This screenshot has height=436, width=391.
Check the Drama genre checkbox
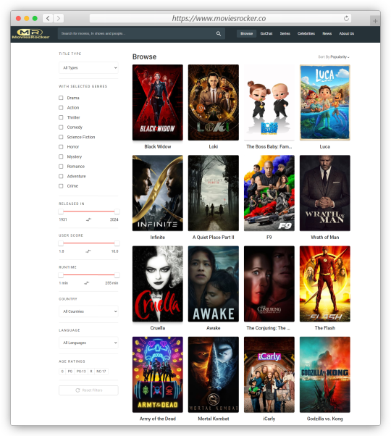click(x=61, y=98)
